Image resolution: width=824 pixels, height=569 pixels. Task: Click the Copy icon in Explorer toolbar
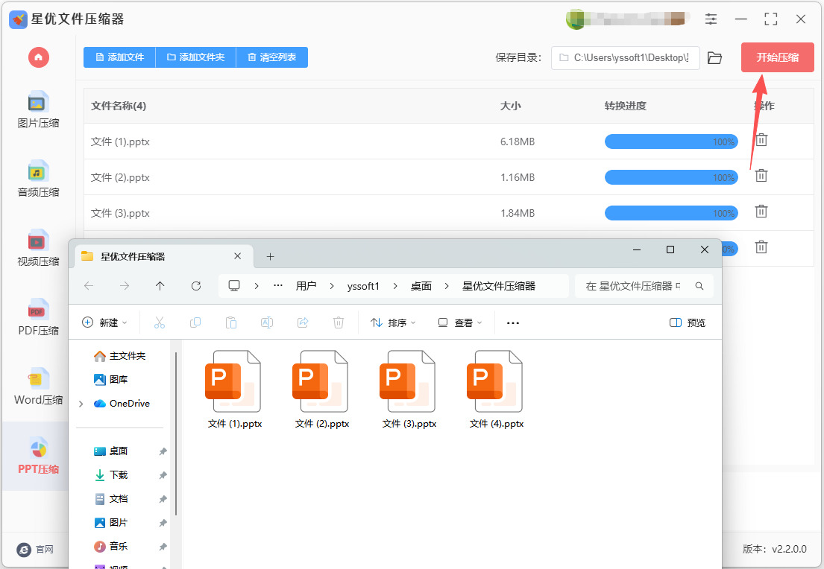click(195, 322)
